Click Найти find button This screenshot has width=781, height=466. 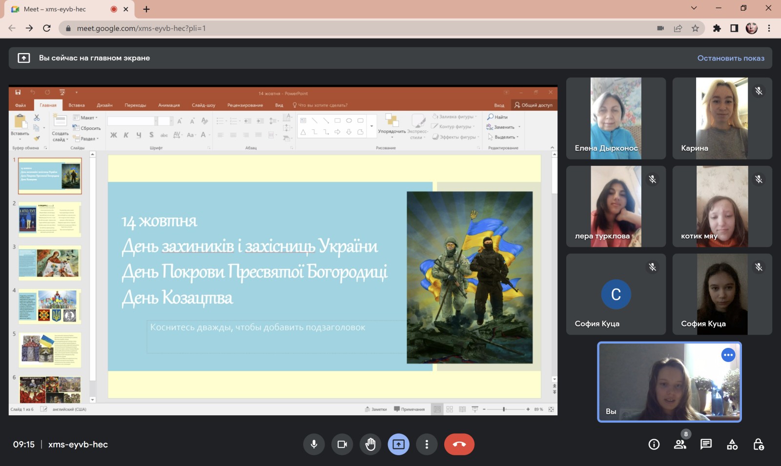click(x=497, y=117)
